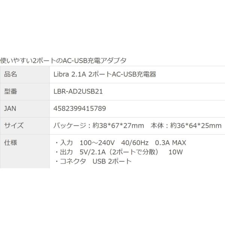Image resolution: width=225 pixels, height=225 pixels.
Task: Click the パッケージ label in size row
Action: [x=70, y=126]
